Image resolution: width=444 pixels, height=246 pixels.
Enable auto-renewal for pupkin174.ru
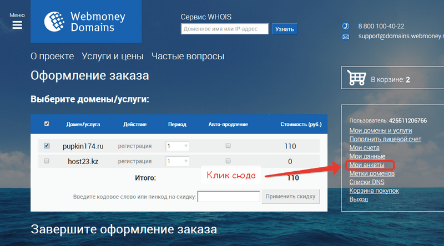228,146
